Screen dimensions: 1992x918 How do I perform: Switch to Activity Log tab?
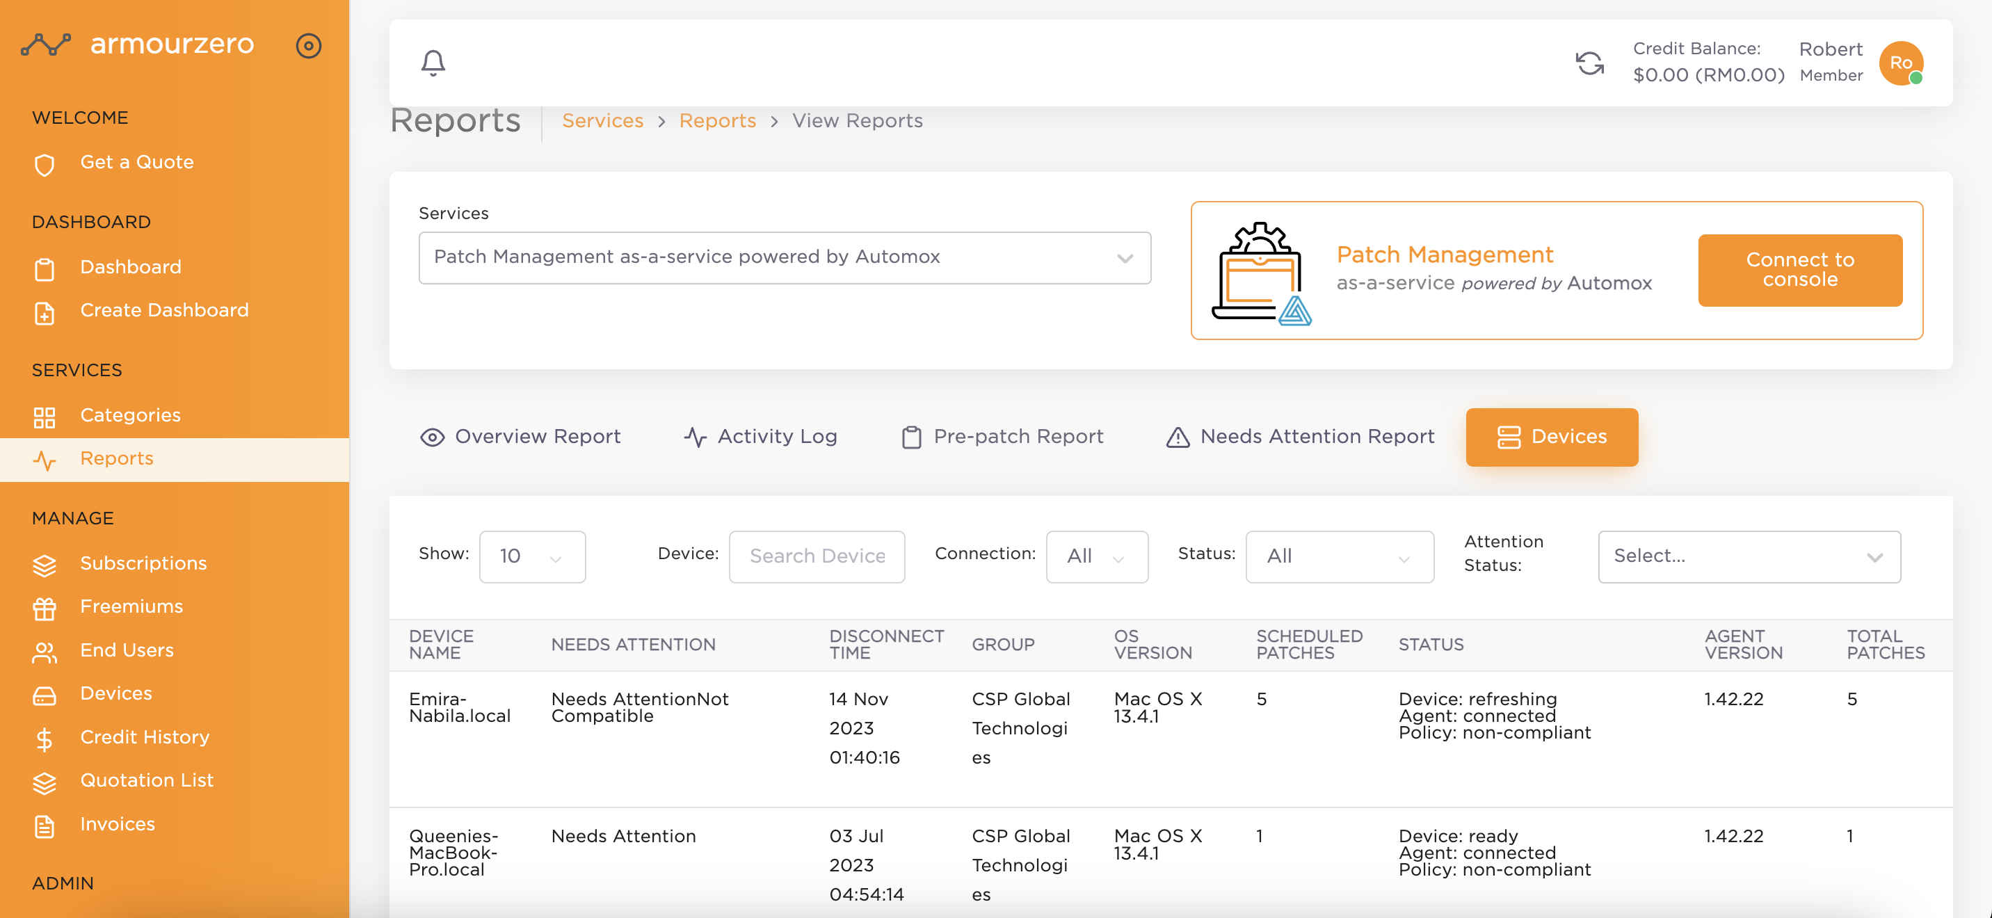pos(761,436)
